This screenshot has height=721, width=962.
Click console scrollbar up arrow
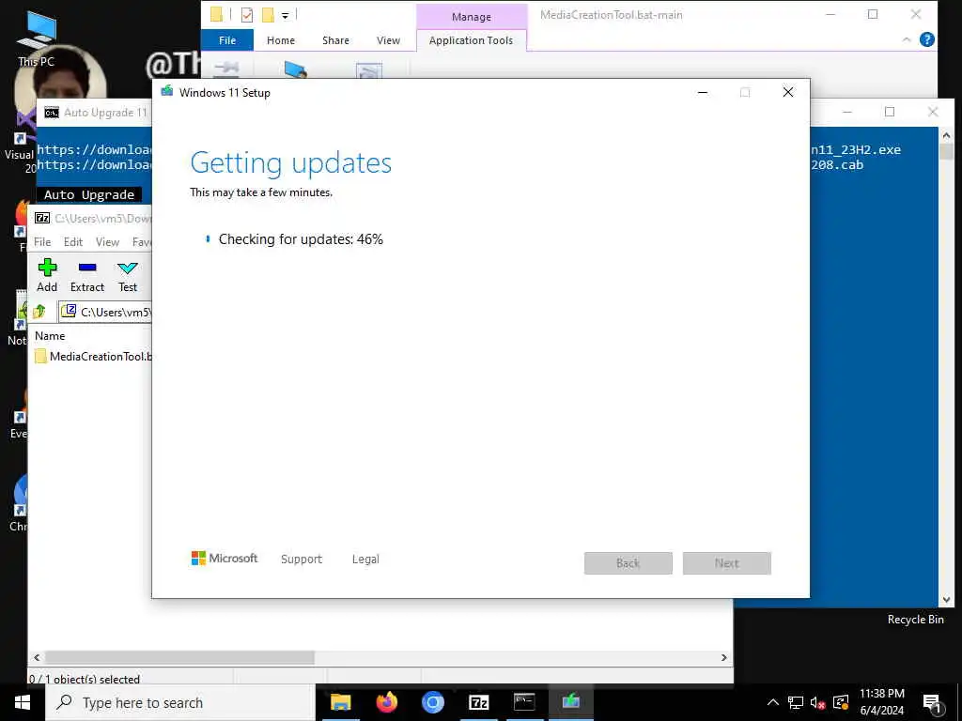[946, 135]
